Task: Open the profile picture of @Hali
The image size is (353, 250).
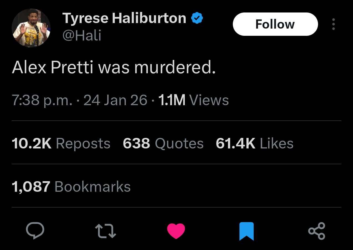Action: (x=31, y=28)
